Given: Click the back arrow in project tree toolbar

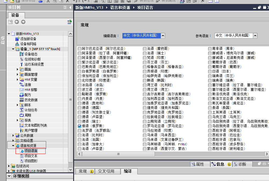Looking at the screenshot, I should [17, 22].
